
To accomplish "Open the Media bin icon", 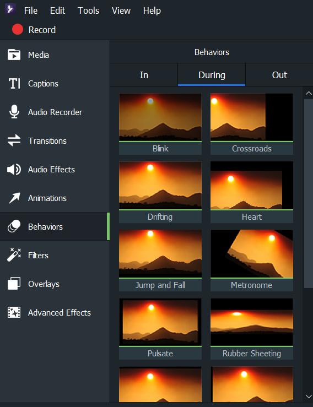I will pyautogui.click(x=14, y=55).
